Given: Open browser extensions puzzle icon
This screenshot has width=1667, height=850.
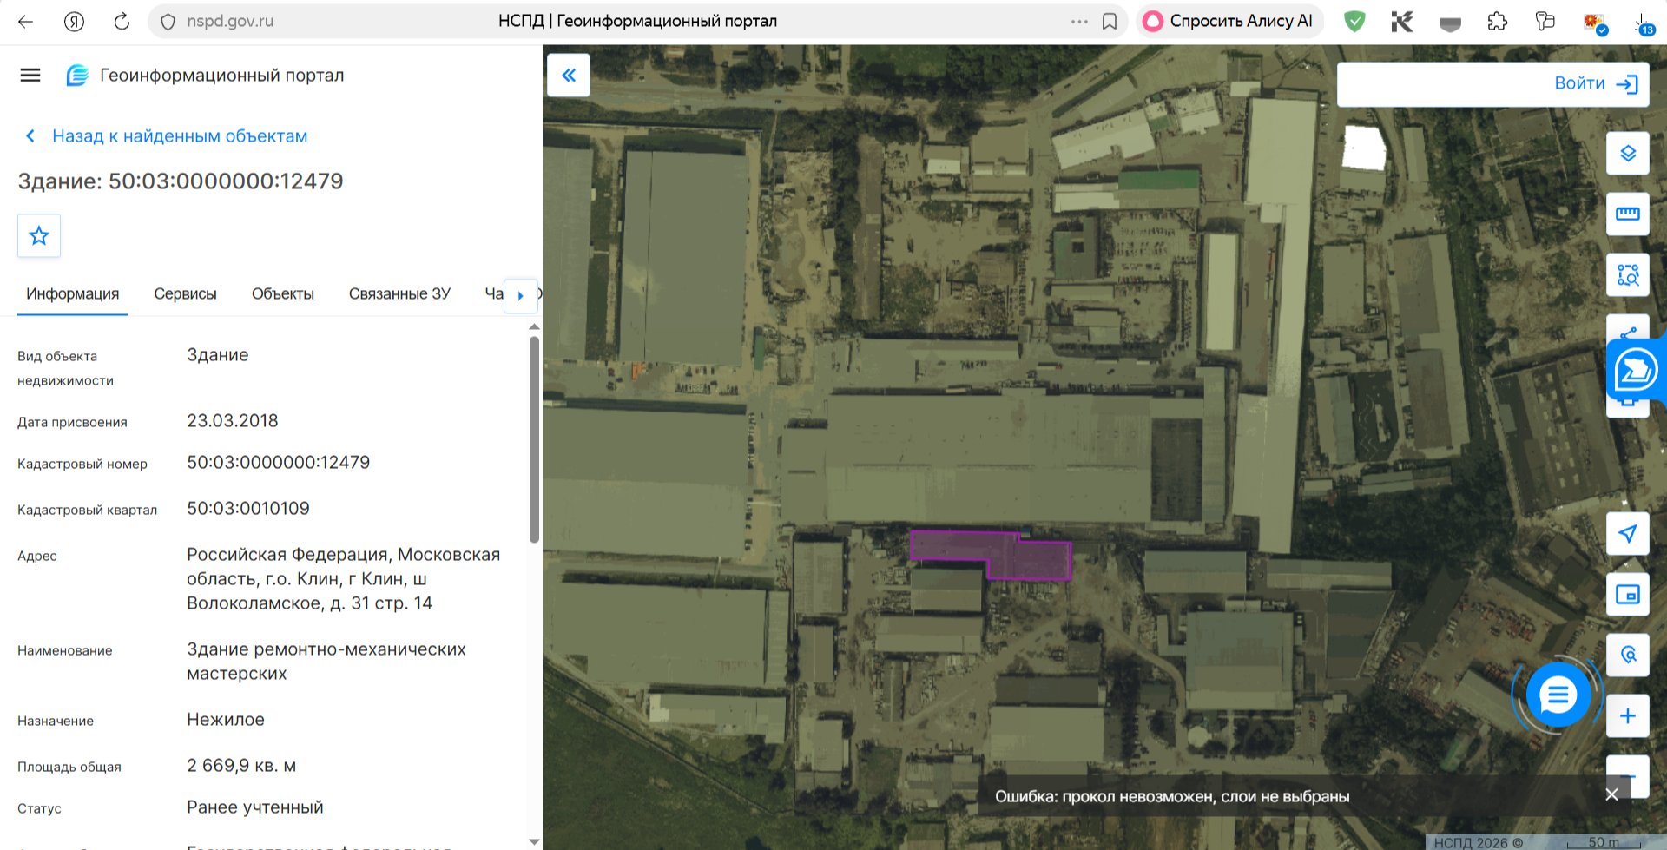Looking at the screenshot, I should [x=1498, y=22].
